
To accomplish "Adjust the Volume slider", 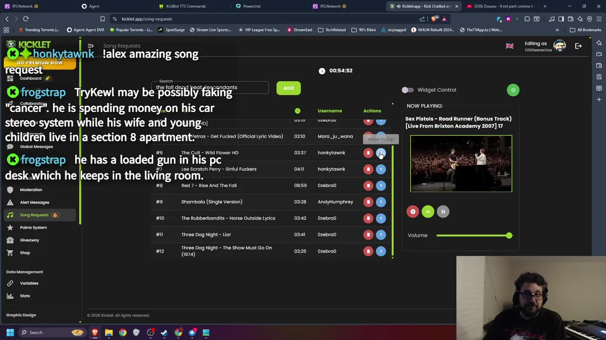I will click(x=474, y=235).
